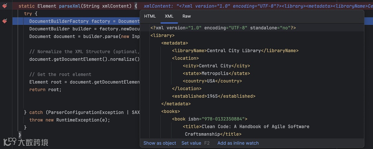Click the Clean Code title line
This screenshot has height=149, width=373.
(x=246, y=127)
